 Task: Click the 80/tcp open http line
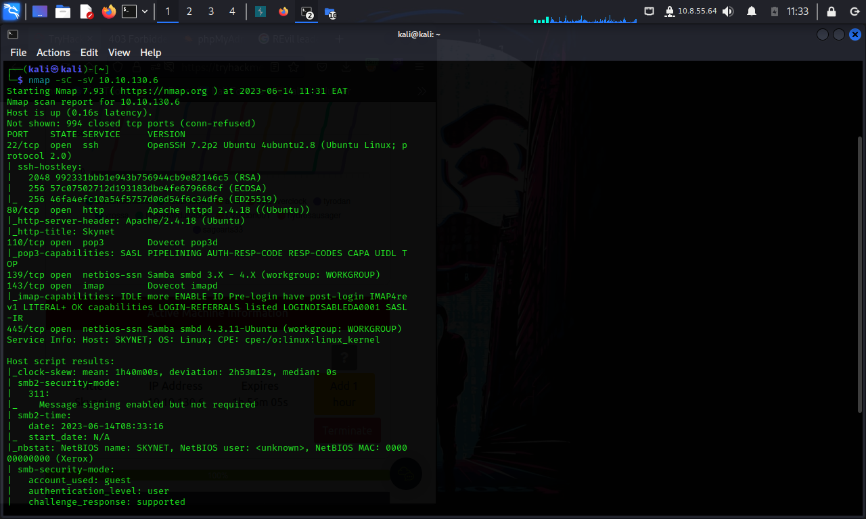[158, 210]
